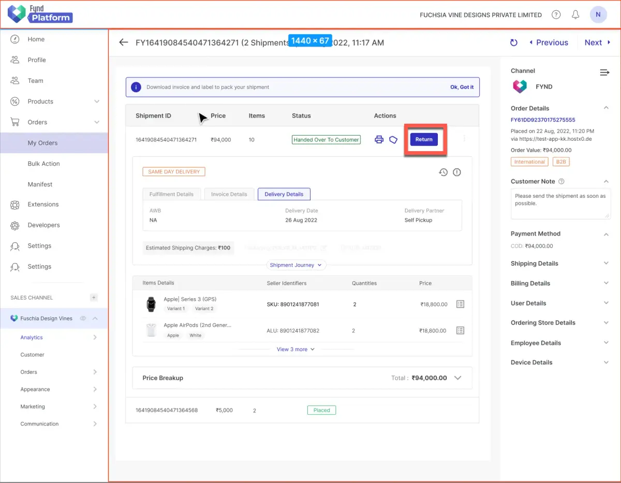This screenshot has width=621, height=483.
Task: Select My Orders
Action: [54, 143]
